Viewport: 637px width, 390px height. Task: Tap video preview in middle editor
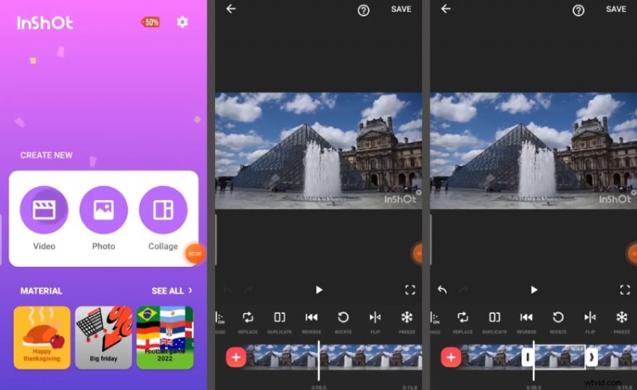coord(318,151)
